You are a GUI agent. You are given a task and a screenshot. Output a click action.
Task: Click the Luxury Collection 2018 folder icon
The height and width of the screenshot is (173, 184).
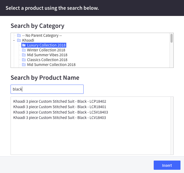24,45
